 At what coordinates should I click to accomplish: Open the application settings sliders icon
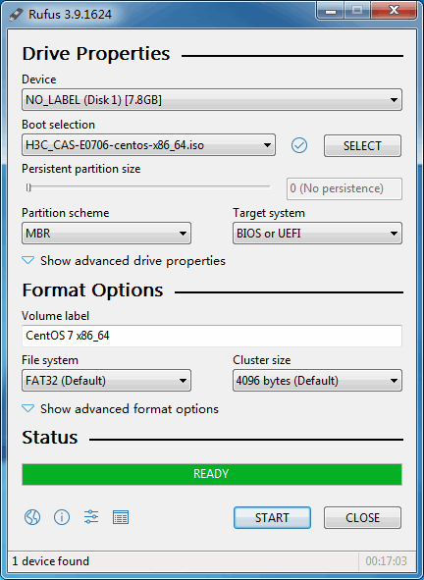tap(91, 517)
